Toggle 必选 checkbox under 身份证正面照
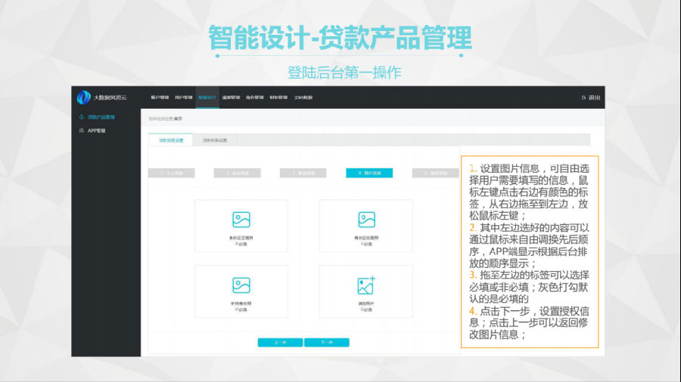Viewport: 681px width, 382px height. [x=236, y=245]
